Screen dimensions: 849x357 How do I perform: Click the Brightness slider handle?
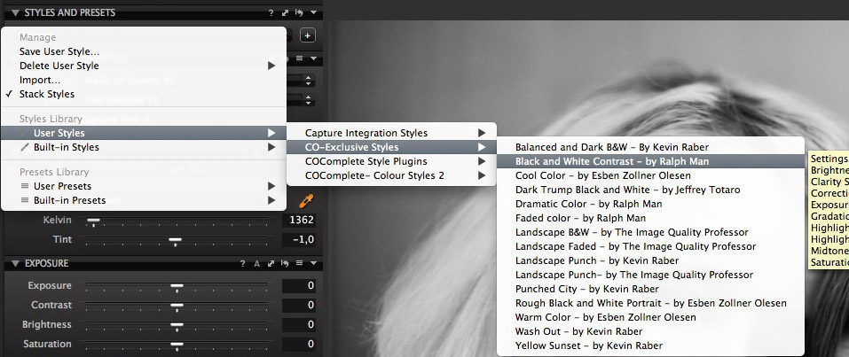tap(177, 325)
